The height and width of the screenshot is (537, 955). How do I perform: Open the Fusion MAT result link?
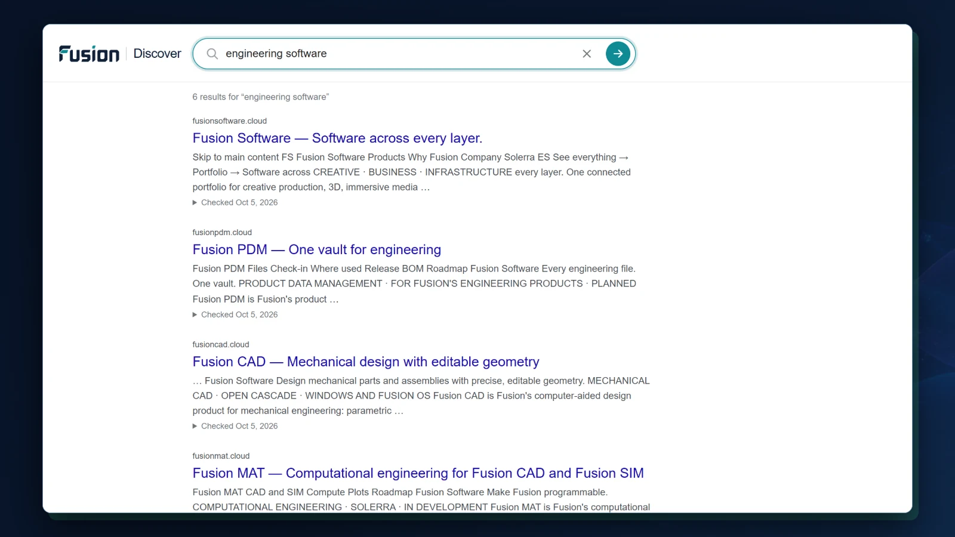tap(418, 473)
